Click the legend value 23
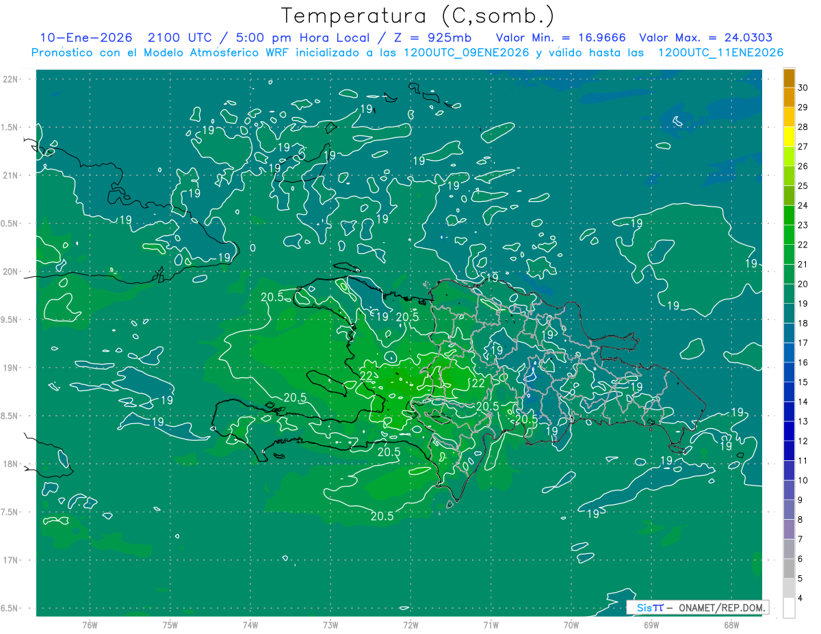821x634 pixels. 803,225
